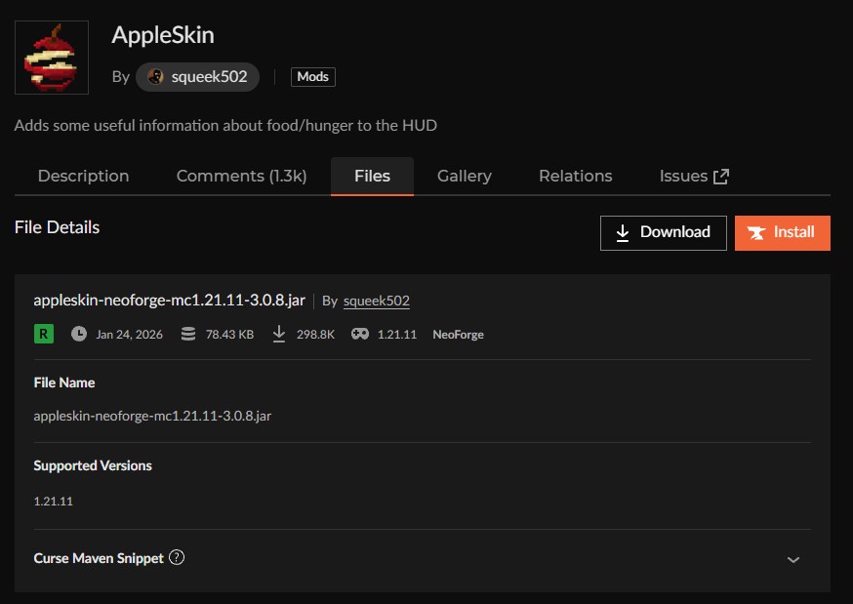Open the external Issues link

click(683, 177)
